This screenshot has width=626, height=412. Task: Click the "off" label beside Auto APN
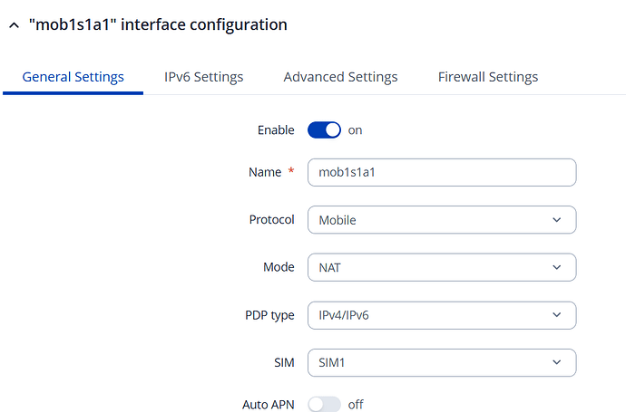pos(356,405)
